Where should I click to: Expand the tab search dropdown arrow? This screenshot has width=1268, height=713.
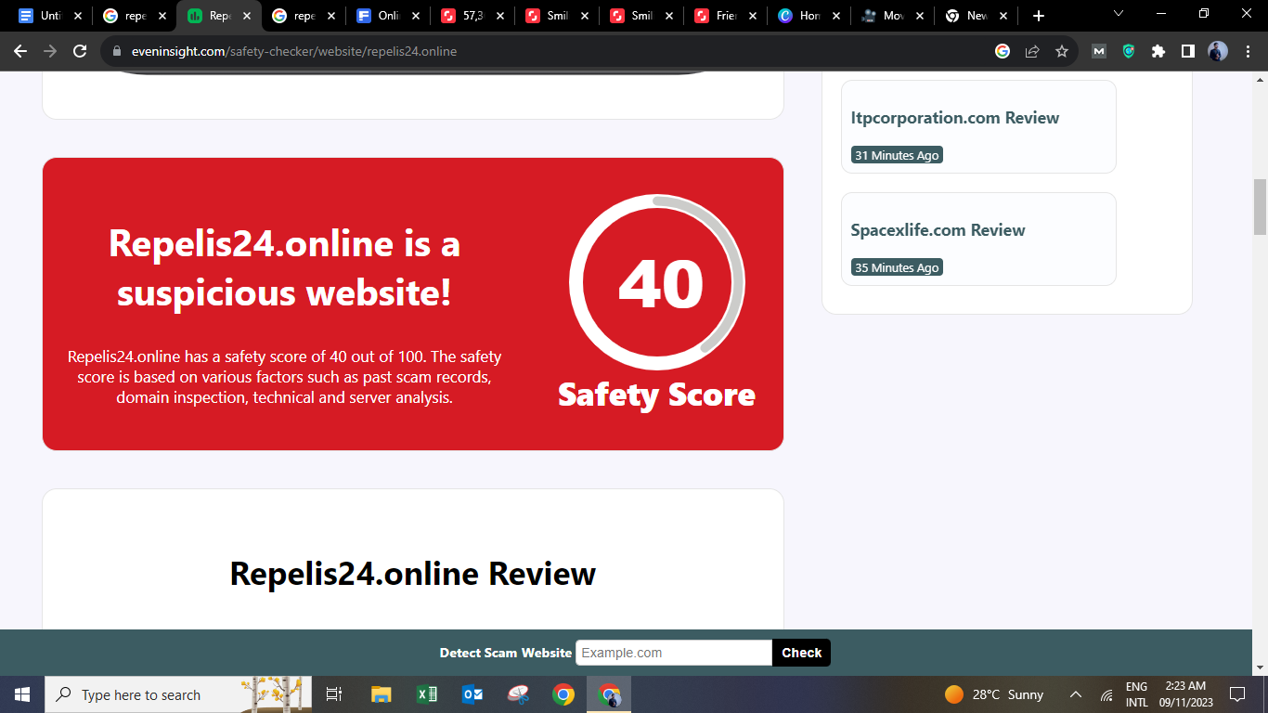(x=1119, y=14)
